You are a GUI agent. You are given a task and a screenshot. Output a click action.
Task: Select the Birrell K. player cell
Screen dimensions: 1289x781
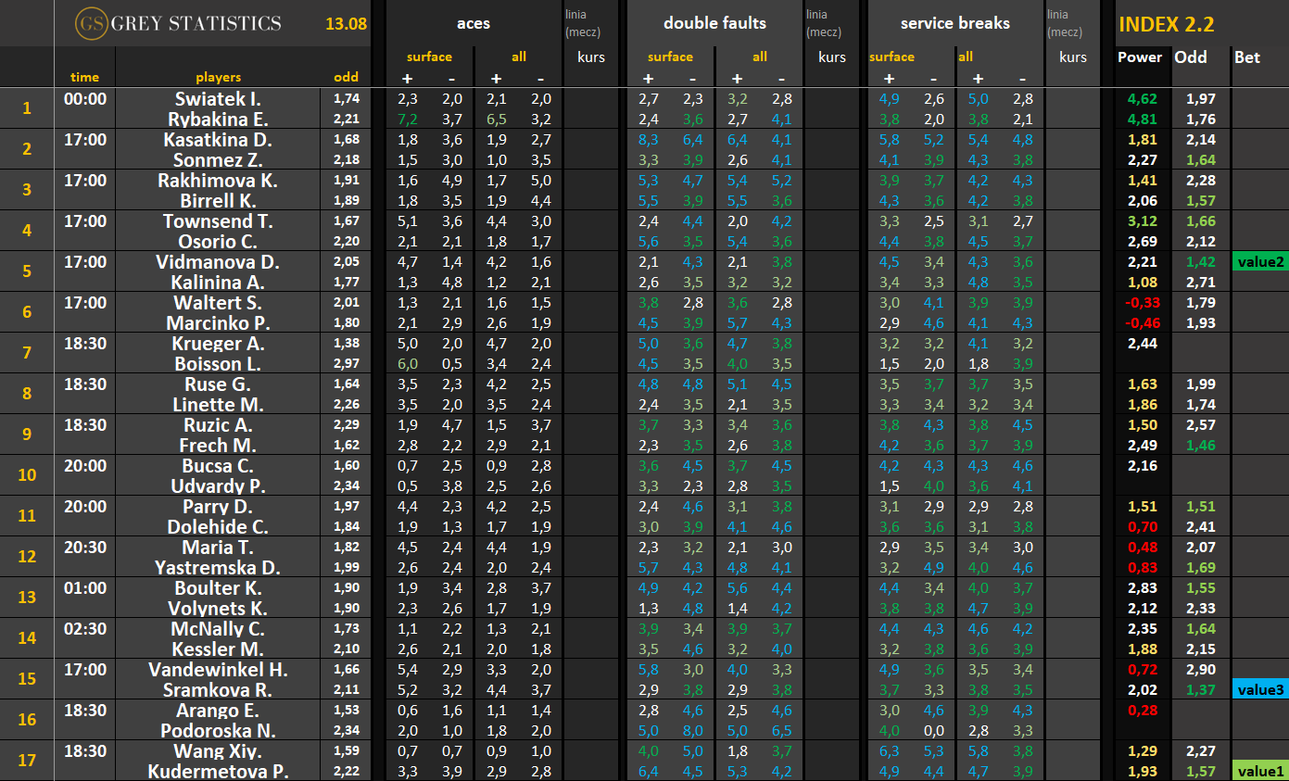218,200
